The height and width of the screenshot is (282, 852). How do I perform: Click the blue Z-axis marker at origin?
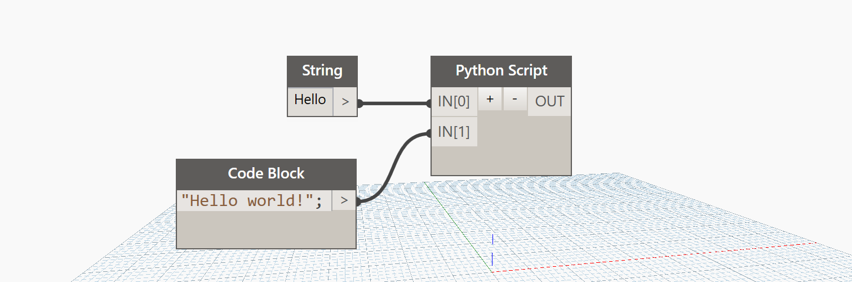pyautogui.click(x=492, y=239)
